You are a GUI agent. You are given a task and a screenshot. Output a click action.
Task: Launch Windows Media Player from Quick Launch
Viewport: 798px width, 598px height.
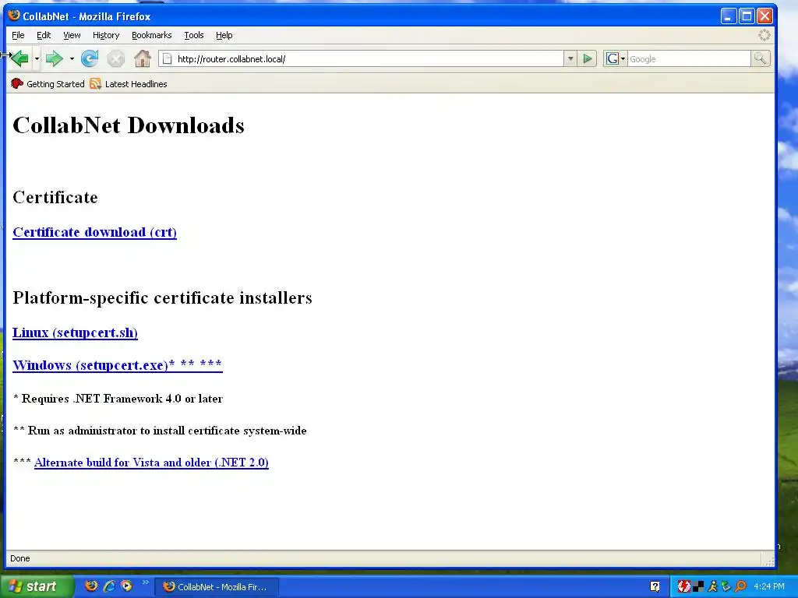click(126, 586)
